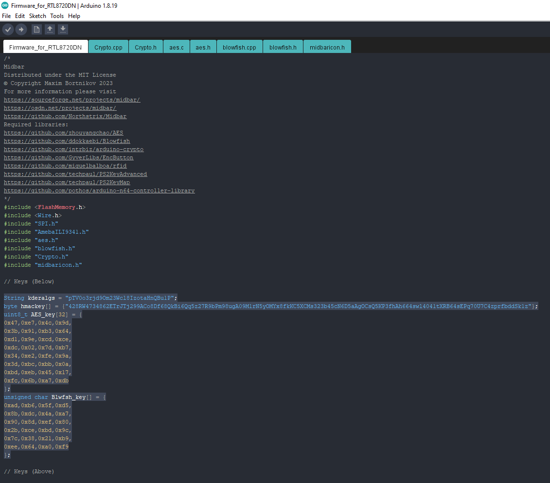The width and height of the screenshot is (550, 483).
Task: Click the AES key row starting 0xfc,0x6b
Action: (x=36, y=380)
